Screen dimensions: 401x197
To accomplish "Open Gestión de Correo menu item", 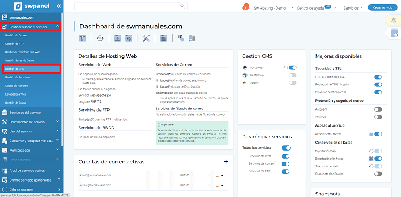I will pyautogui.click(x=16, y=35).
